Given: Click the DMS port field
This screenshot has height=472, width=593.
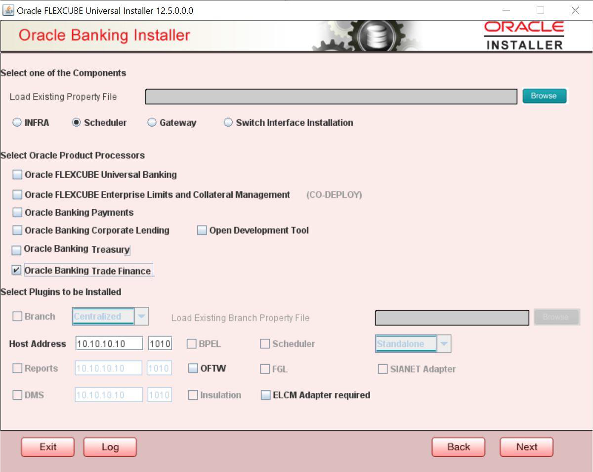Looking at the screenshot, I should point(159,395).
